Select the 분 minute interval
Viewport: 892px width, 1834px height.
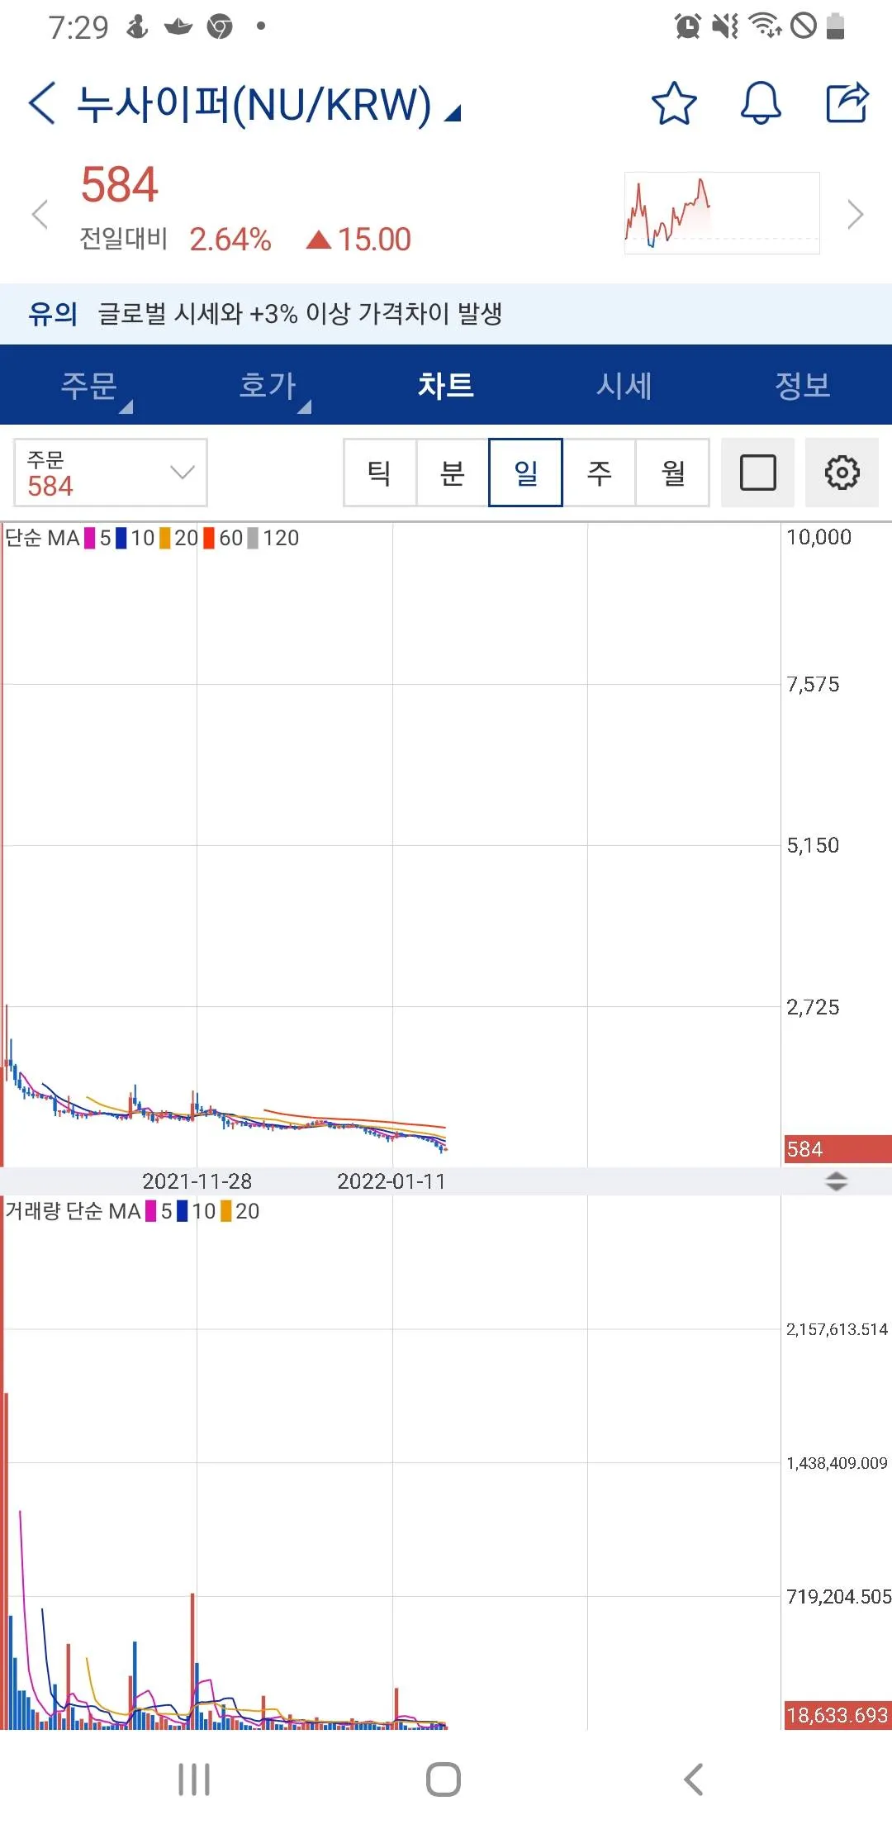point(453,473)
